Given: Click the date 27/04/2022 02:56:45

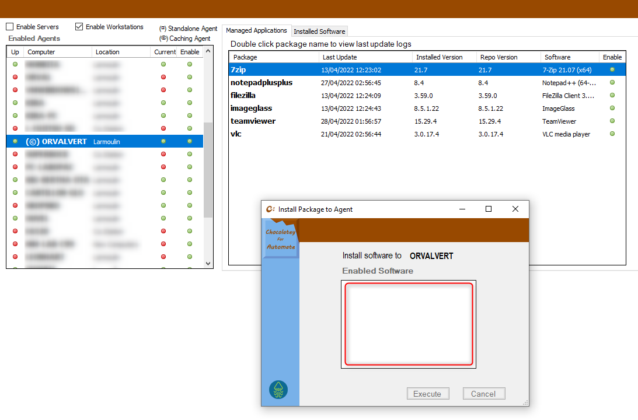Looking at the screenshot, I should [x=351, y=83].
